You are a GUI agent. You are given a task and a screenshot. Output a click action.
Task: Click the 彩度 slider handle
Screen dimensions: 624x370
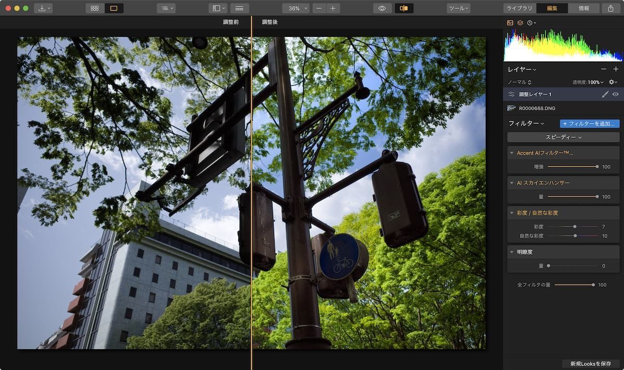coord(574,226)
